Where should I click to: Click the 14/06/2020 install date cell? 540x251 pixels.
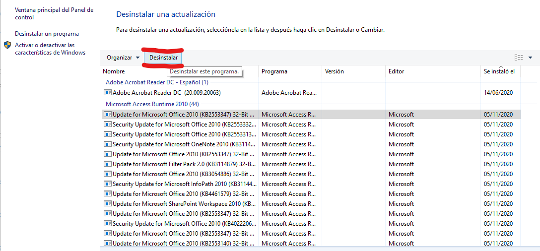(498, 93)
